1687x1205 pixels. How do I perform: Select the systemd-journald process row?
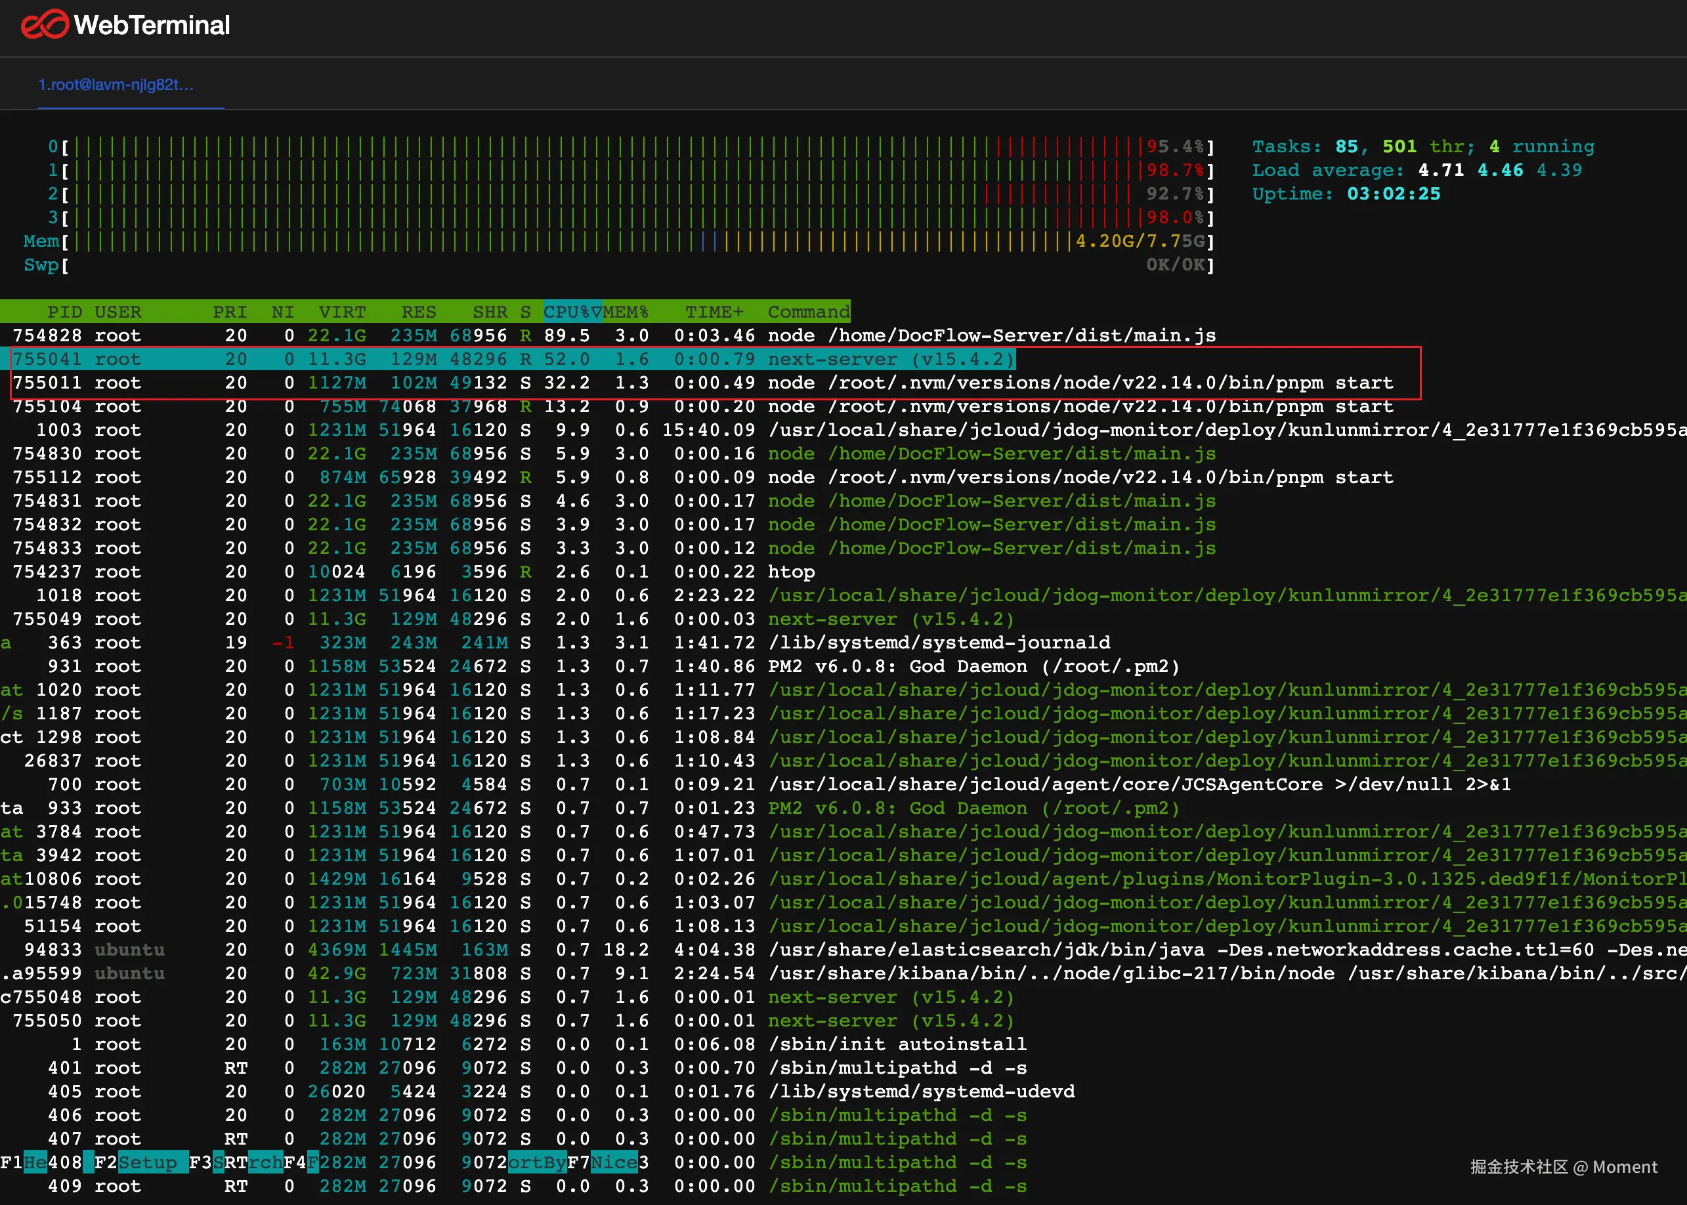[x=938, y=643]
